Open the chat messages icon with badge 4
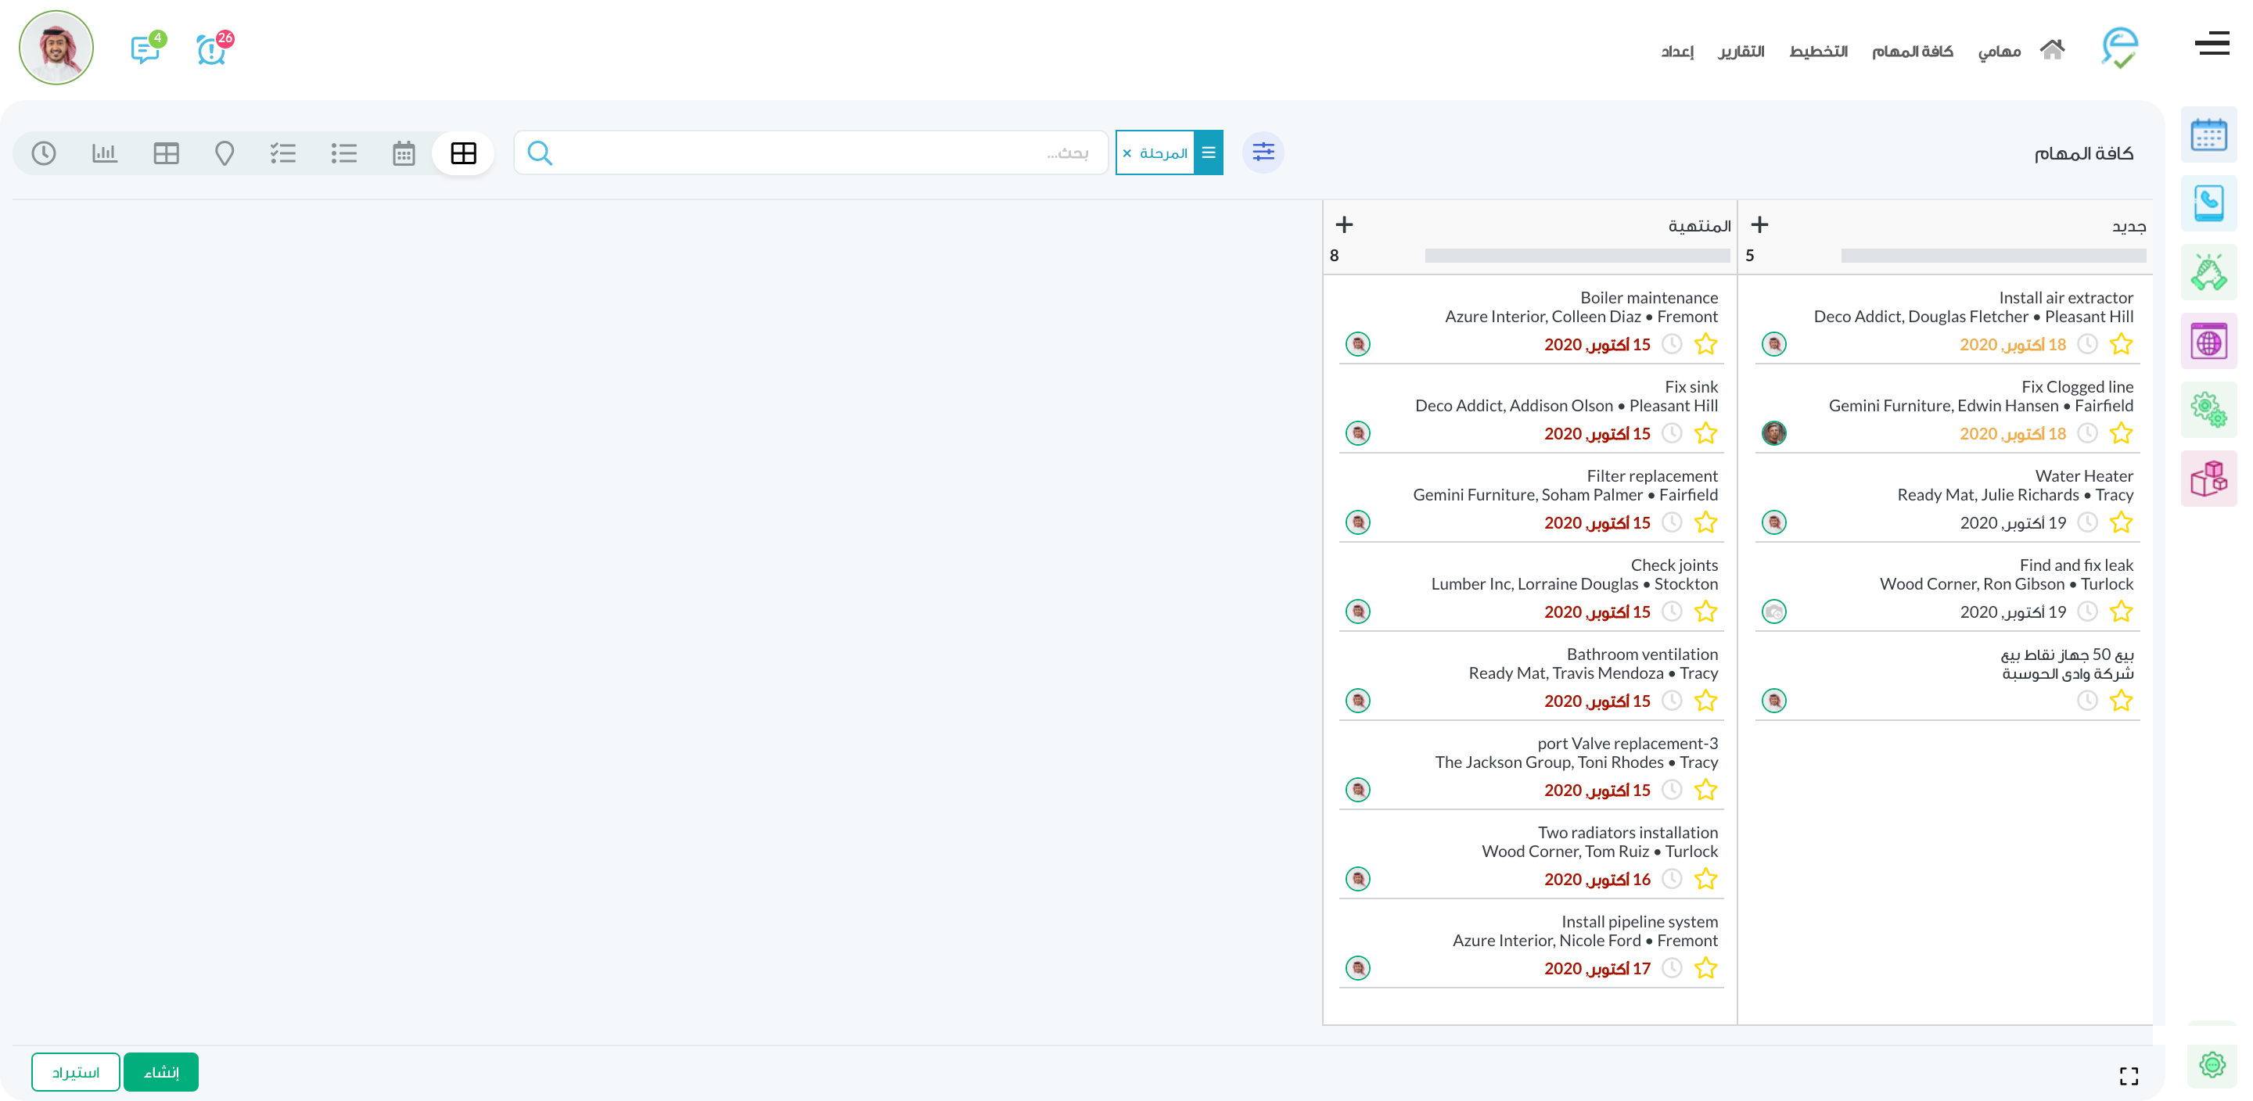Viewport: 2253px width, 1101px height. click(x=146, y=49)
